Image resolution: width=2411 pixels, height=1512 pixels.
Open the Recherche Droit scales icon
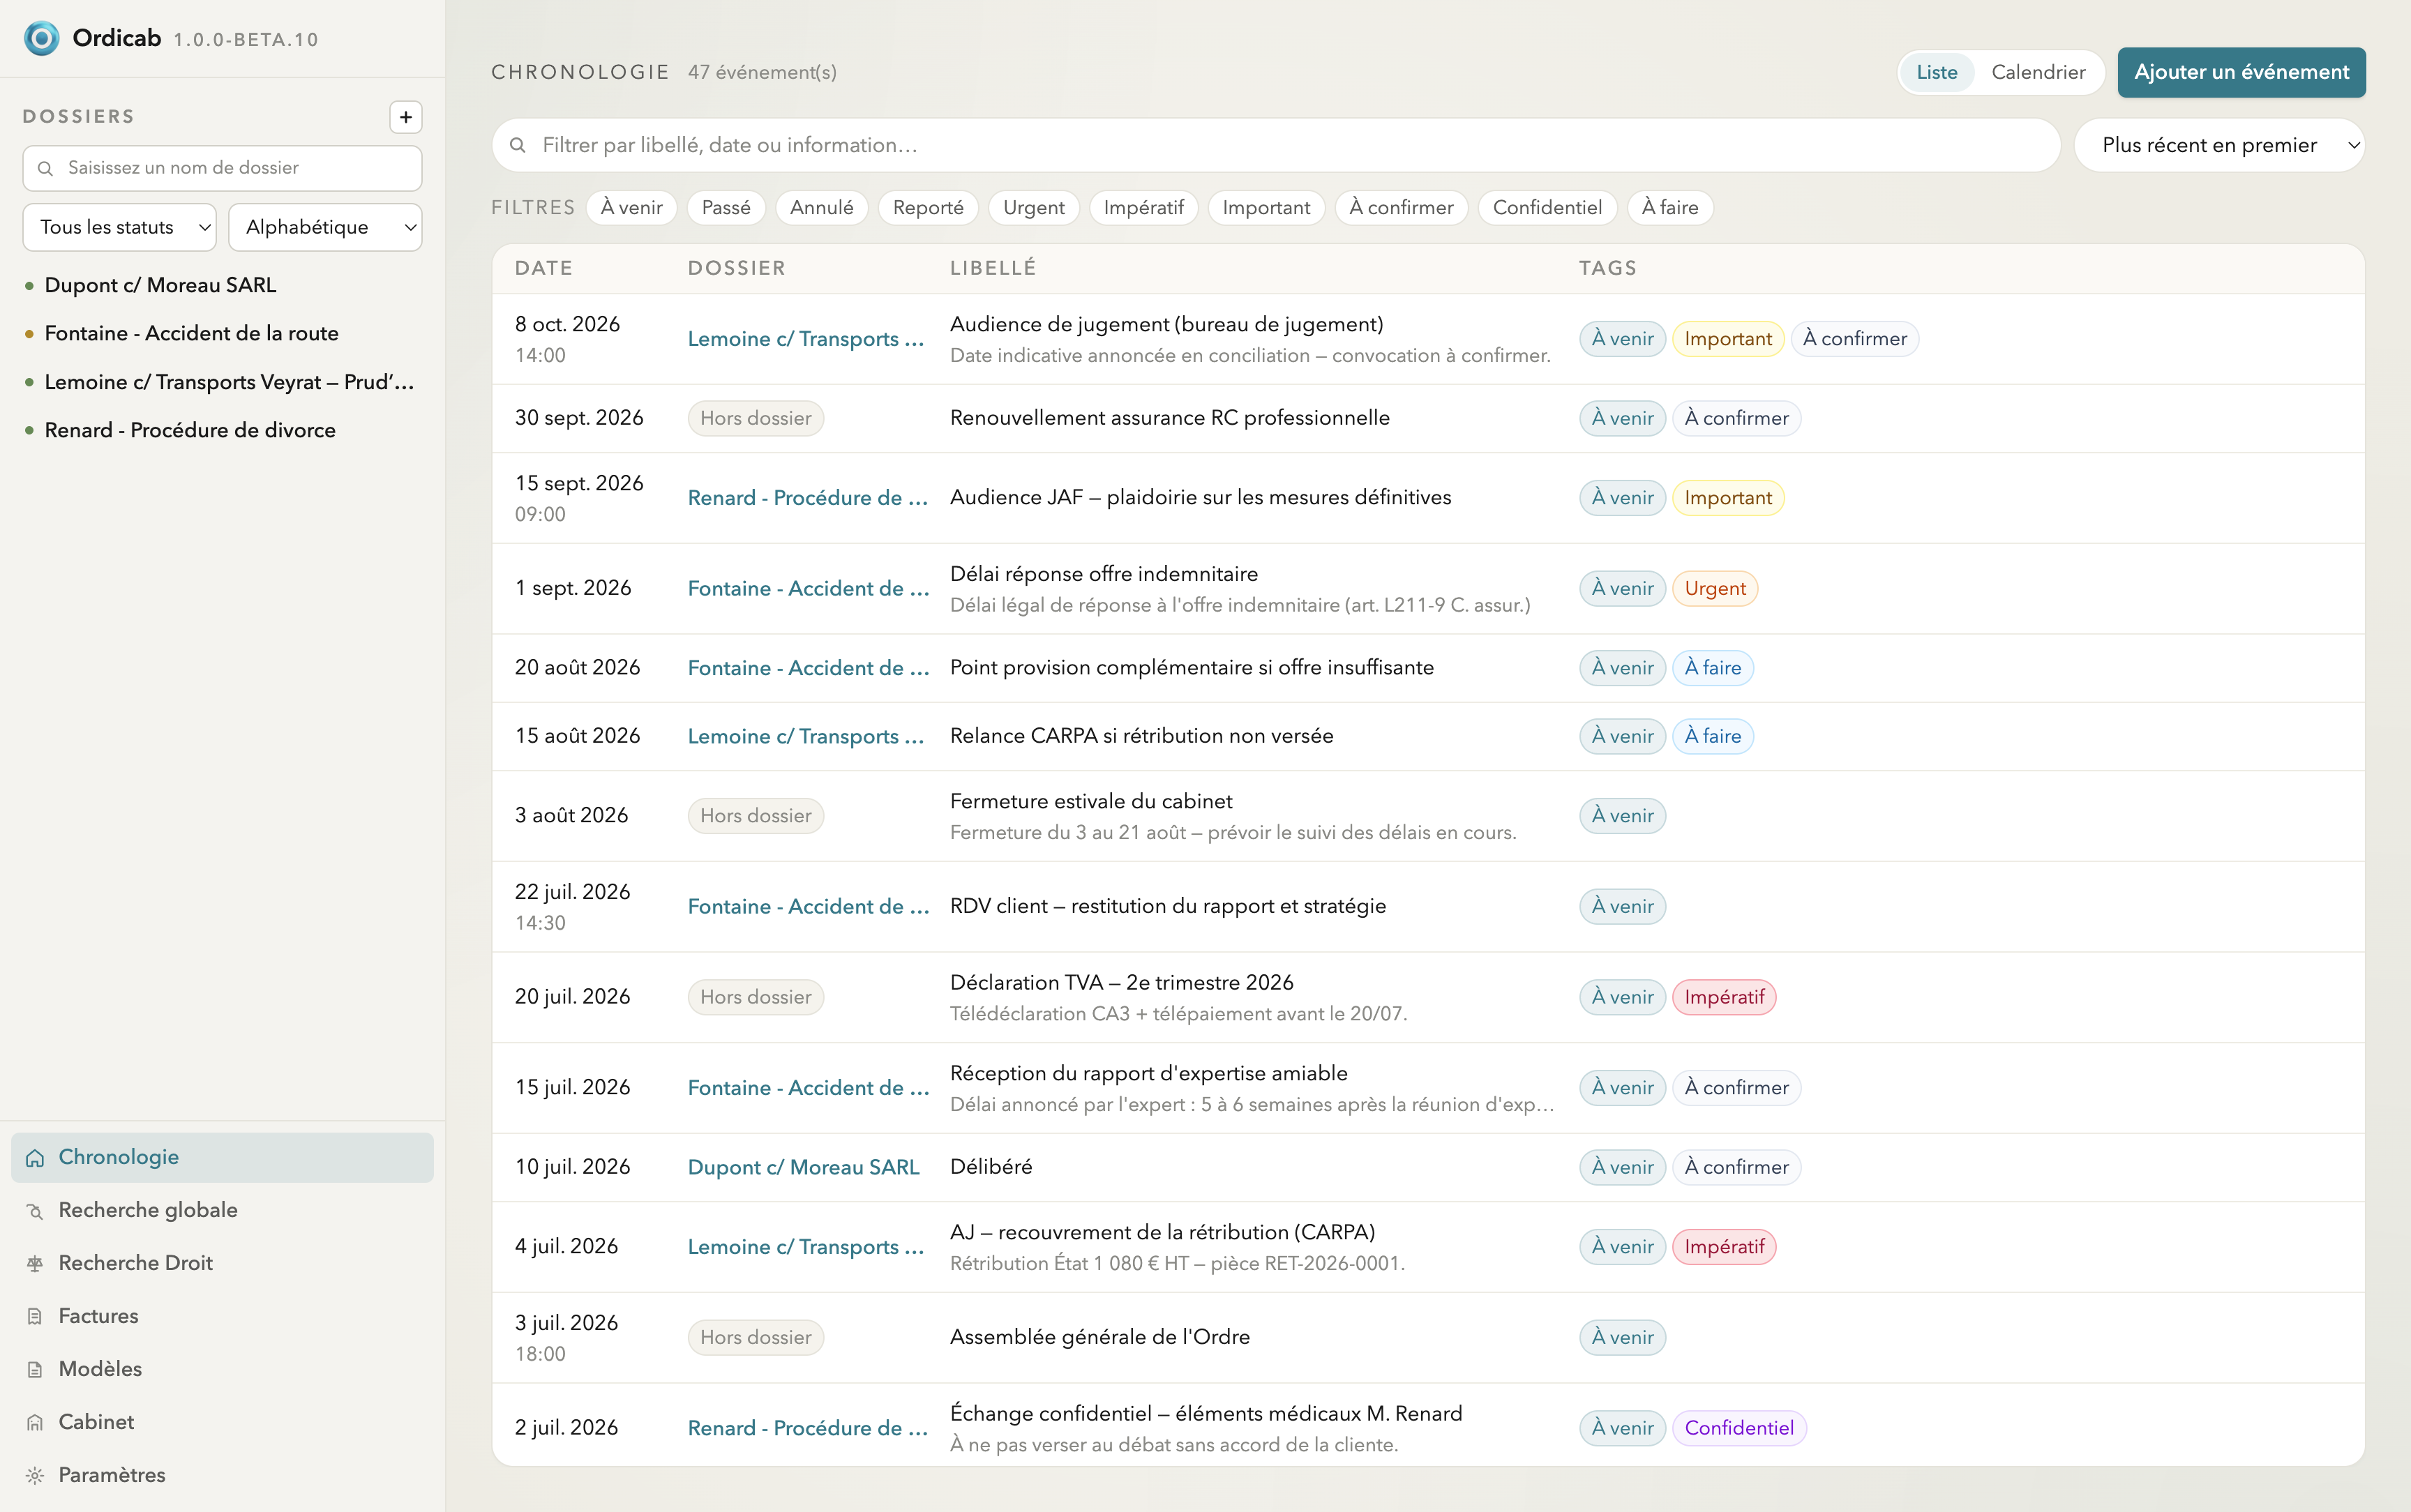click(x=35, y=1264)
